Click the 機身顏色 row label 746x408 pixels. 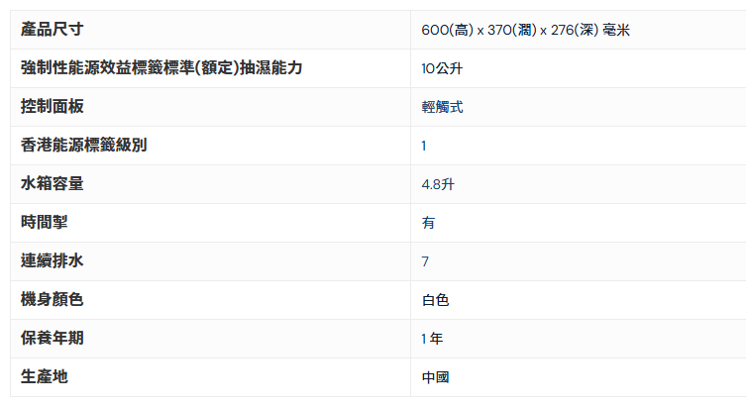click(x=53, y=300)
